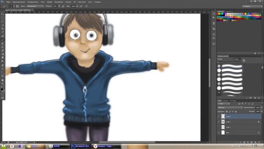The width and height of the screenshot is (264, 149).
Task: Toggle the Brush panel from the options bar
Action: [17, 6]
